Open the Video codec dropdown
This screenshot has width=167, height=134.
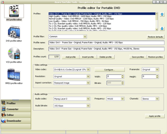click(88, 70)
